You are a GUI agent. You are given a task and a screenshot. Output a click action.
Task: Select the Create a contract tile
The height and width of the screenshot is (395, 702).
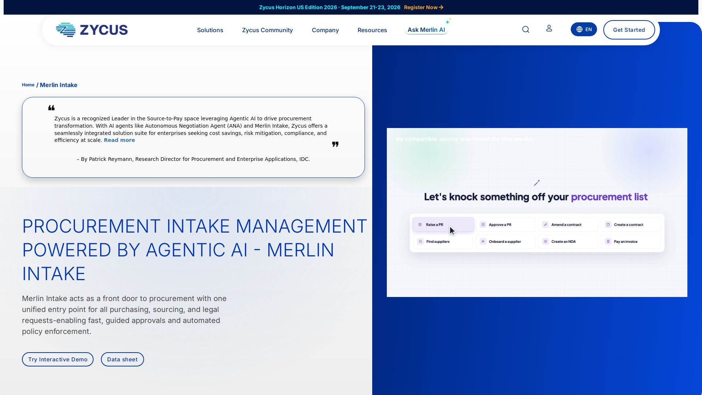pos(631,225)
